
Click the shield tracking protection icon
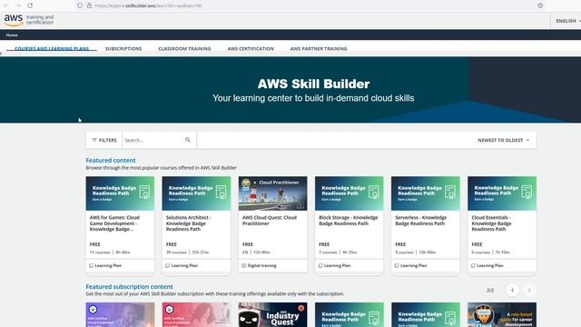(80, 5)
